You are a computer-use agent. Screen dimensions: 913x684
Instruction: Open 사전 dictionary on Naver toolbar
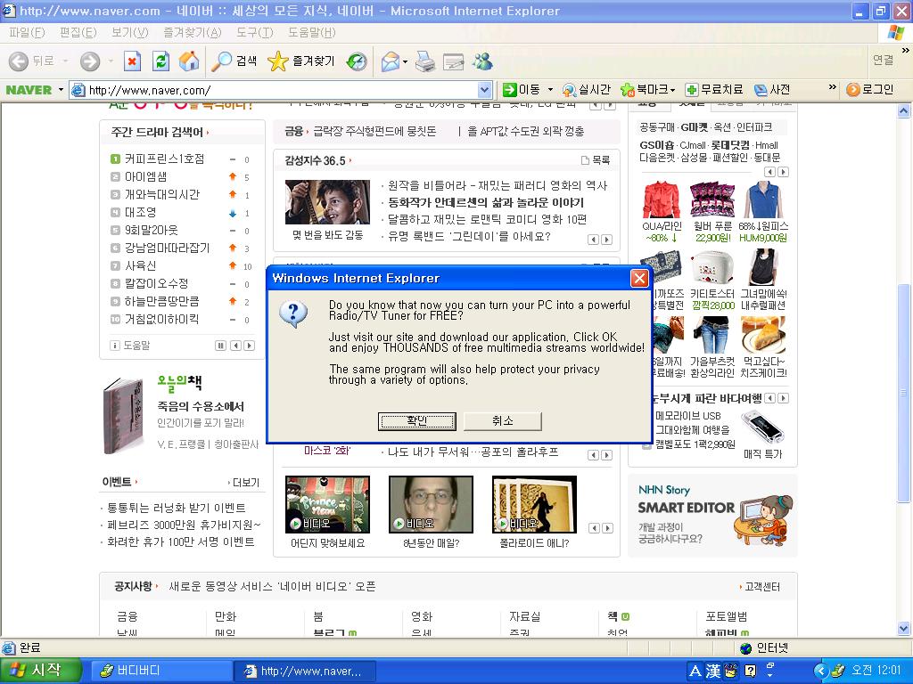click(772, 90)
